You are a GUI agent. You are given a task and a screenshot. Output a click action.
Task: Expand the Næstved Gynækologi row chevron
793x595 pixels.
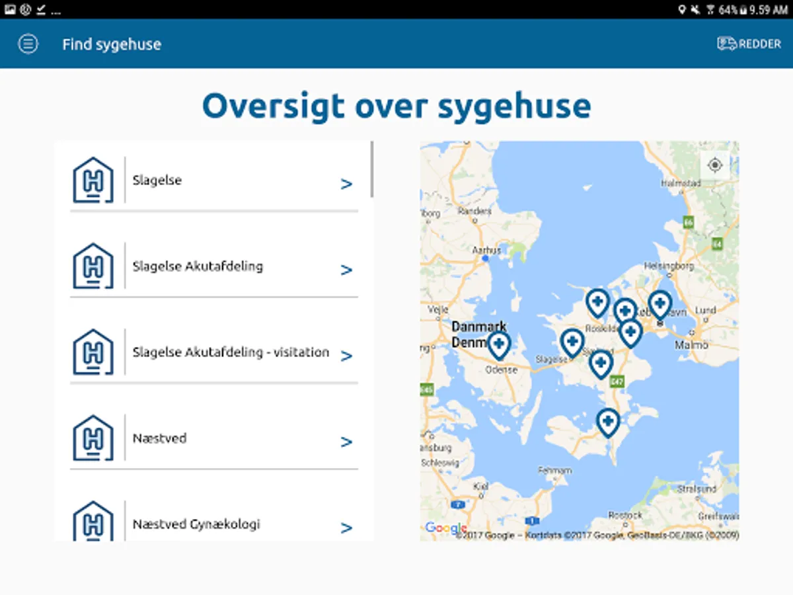346,528
